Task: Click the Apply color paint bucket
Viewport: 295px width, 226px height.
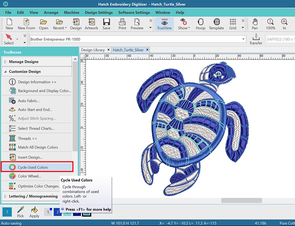Action: [34, 212]
